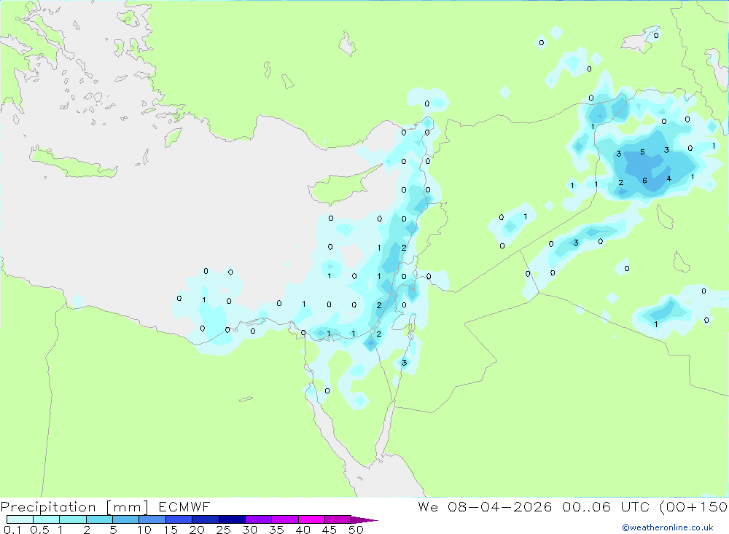Click the ECMWF model label
The image size is (729, 534).
[x=184, y=506]
